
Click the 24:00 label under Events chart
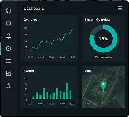[x=72, y=104]
